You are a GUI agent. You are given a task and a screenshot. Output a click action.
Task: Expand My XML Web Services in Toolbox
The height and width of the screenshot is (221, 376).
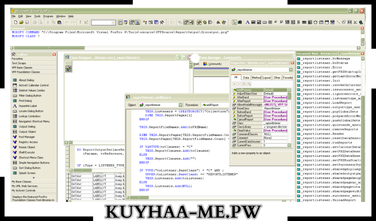33,186
